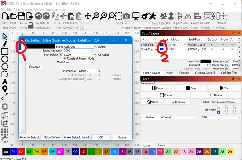Screen dimensions: 242x160
Task: Toggle Show for Cork Cut layer row
Action: click(x=223, y=45)
